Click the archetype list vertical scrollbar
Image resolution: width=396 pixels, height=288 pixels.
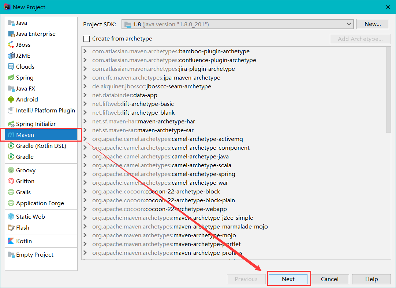[388, 90]
